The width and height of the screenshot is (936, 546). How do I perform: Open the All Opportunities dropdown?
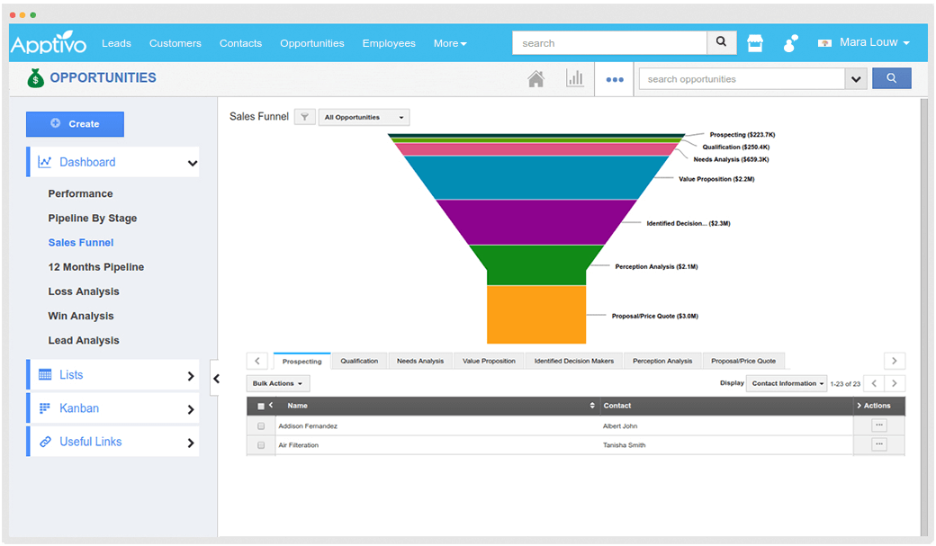click(364, 117)
